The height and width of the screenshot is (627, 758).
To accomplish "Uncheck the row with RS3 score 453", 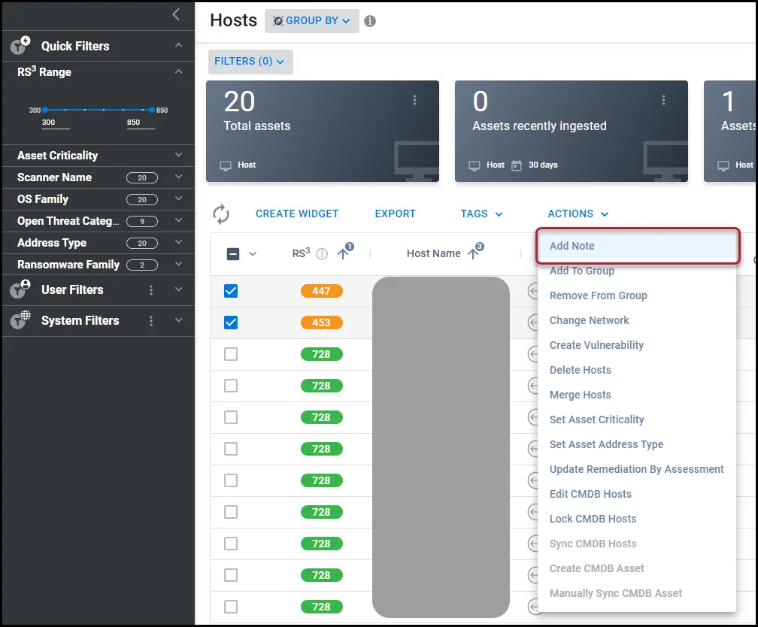I will point(231,323).
